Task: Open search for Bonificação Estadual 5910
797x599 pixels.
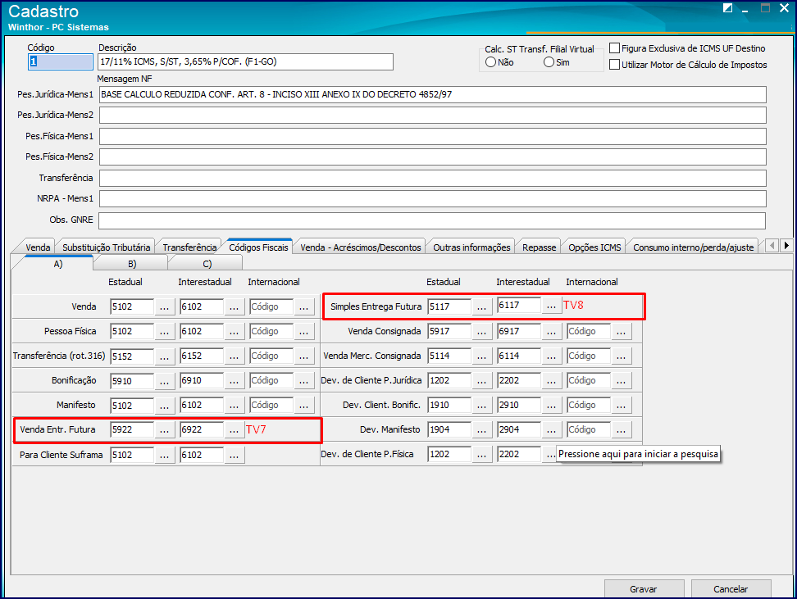Action: [x=164, y=380]
